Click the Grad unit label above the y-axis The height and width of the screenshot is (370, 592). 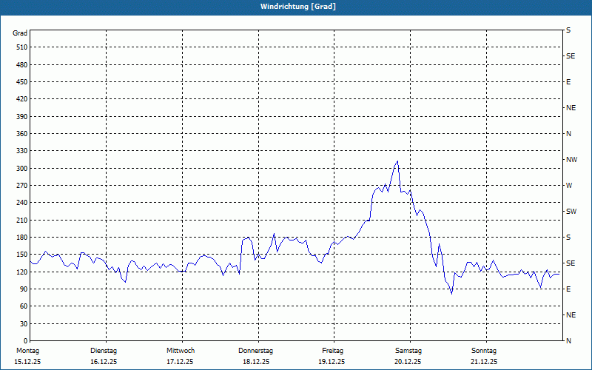point(20,33)
